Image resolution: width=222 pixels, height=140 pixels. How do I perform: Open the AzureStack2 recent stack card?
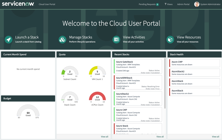click(x=138, y=98)
